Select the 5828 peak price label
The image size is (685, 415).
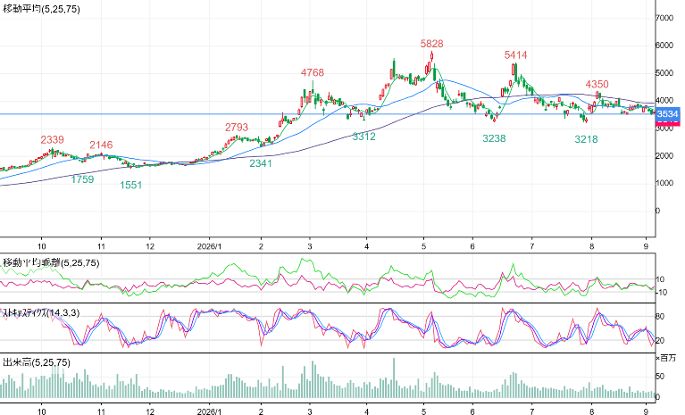coord(431,44)
